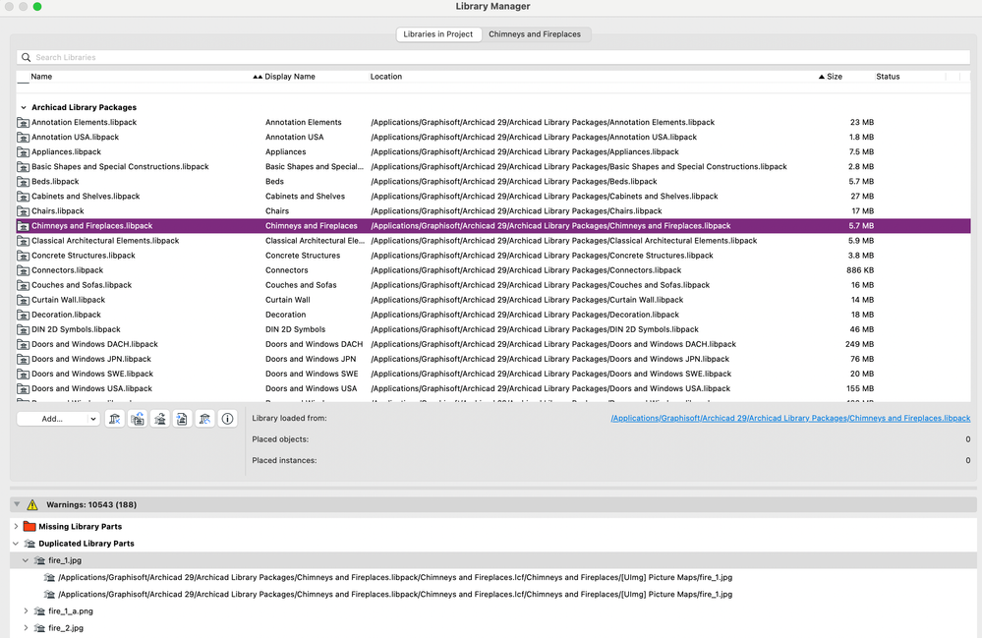Click the package icon of Annotation Elements.libpack

coord(24,123)
